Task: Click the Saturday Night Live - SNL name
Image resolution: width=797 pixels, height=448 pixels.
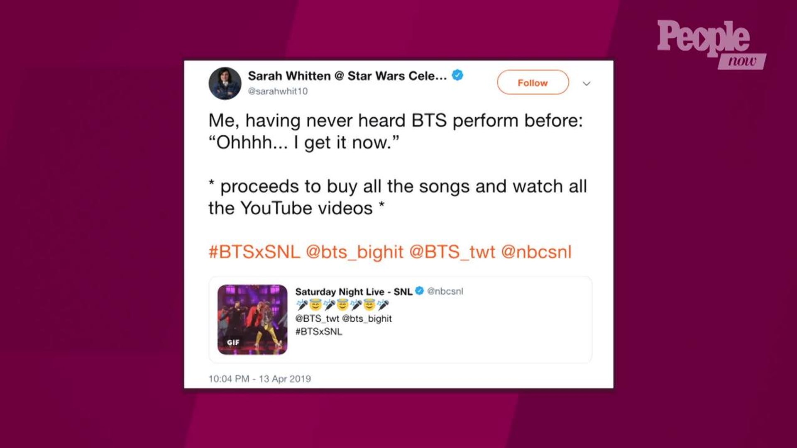Action: [354, 292]
